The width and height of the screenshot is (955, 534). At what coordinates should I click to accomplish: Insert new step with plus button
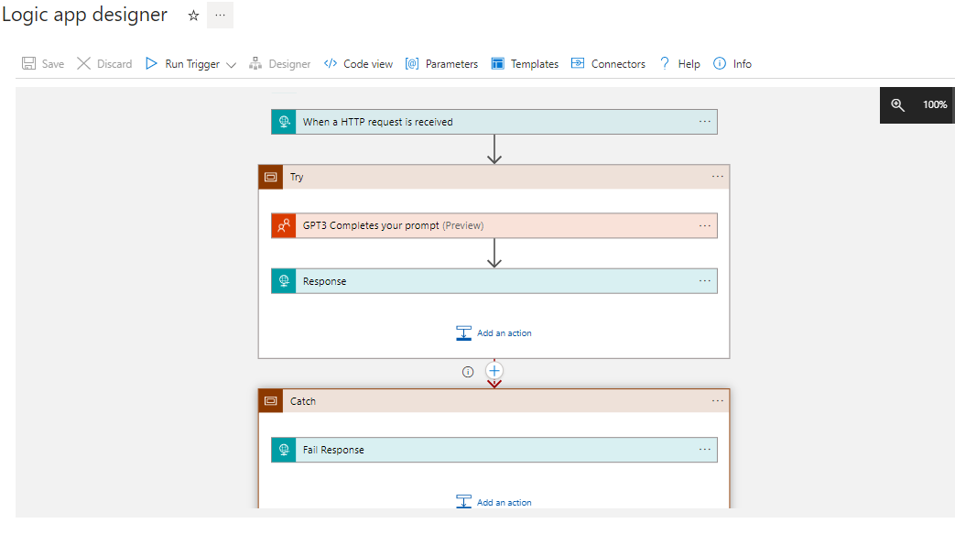click(494, 371)
